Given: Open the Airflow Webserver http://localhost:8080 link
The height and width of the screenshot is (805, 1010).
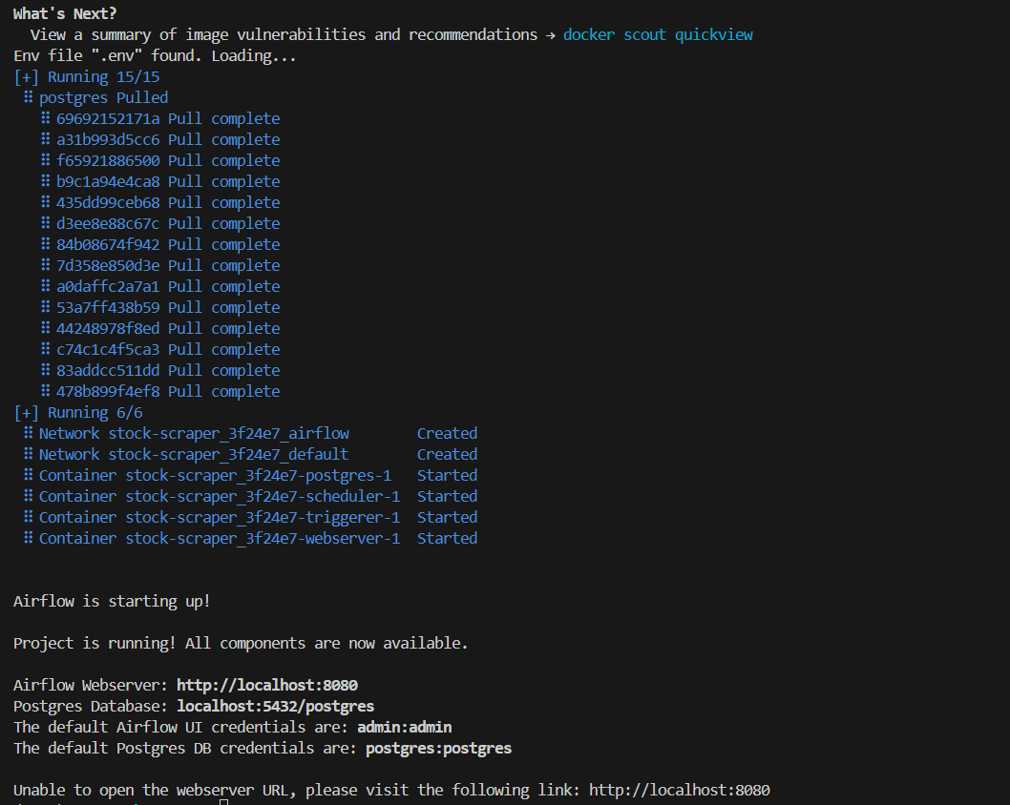Looking at the screenshot, I should click(267, 686).
